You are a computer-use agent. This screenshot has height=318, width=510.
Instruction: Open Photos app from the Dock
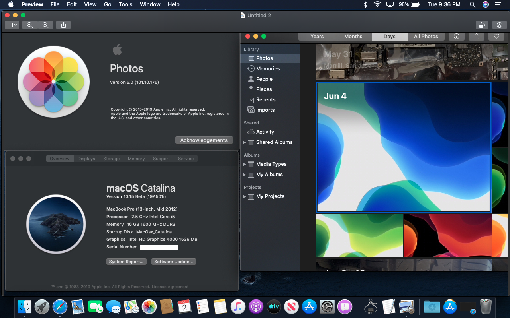(149, 306)
